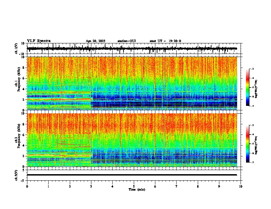
Task: Click the "ch.3(V)" axis label
Action: (x=16, y=175)
